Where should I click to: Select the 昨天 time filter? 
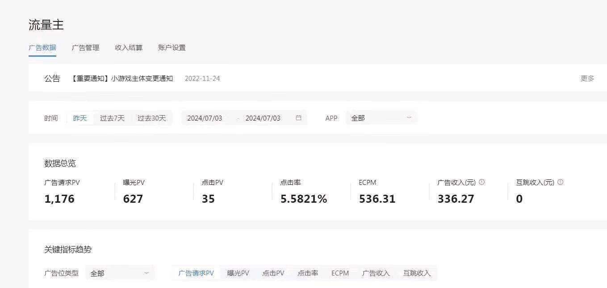coord(80,117)
